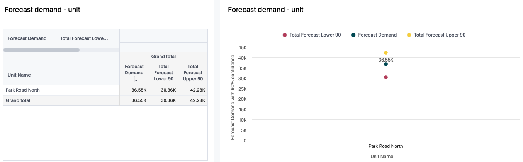The height and width of the screenshot is (162, 523).
Task: Select the truncated Total Forecast Lowe... field chip
Action: click(84, 38)
